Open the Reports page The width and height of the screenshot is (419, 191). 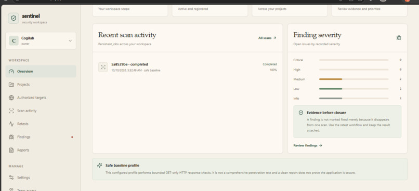[x=41, y=150]
